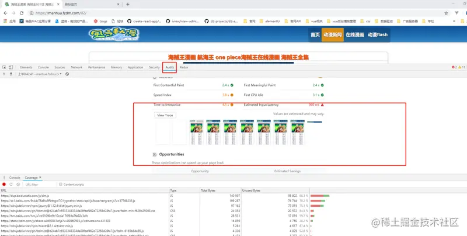Select the last full filmstrip thumbnail
The image size is (467, 236).
298,132
